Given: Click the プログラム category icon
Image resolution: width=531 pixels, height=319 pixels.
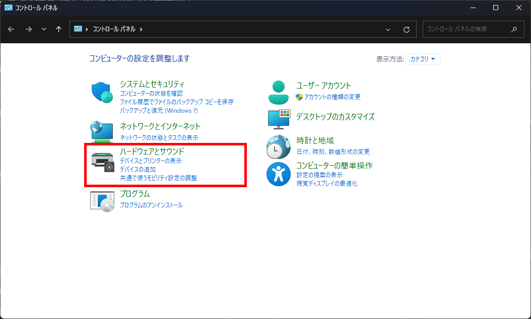Looking at the screenshot, I should (102, 200).
